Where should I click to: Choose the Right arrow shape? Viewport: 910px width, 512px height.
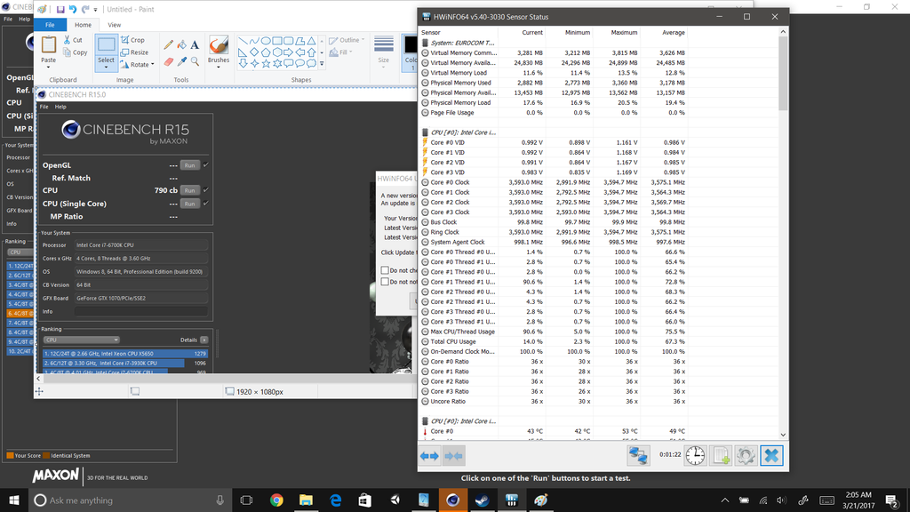(289, 52)
